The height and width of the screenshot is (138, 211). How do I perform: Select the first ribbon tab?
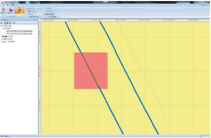(x=8, y=5)
